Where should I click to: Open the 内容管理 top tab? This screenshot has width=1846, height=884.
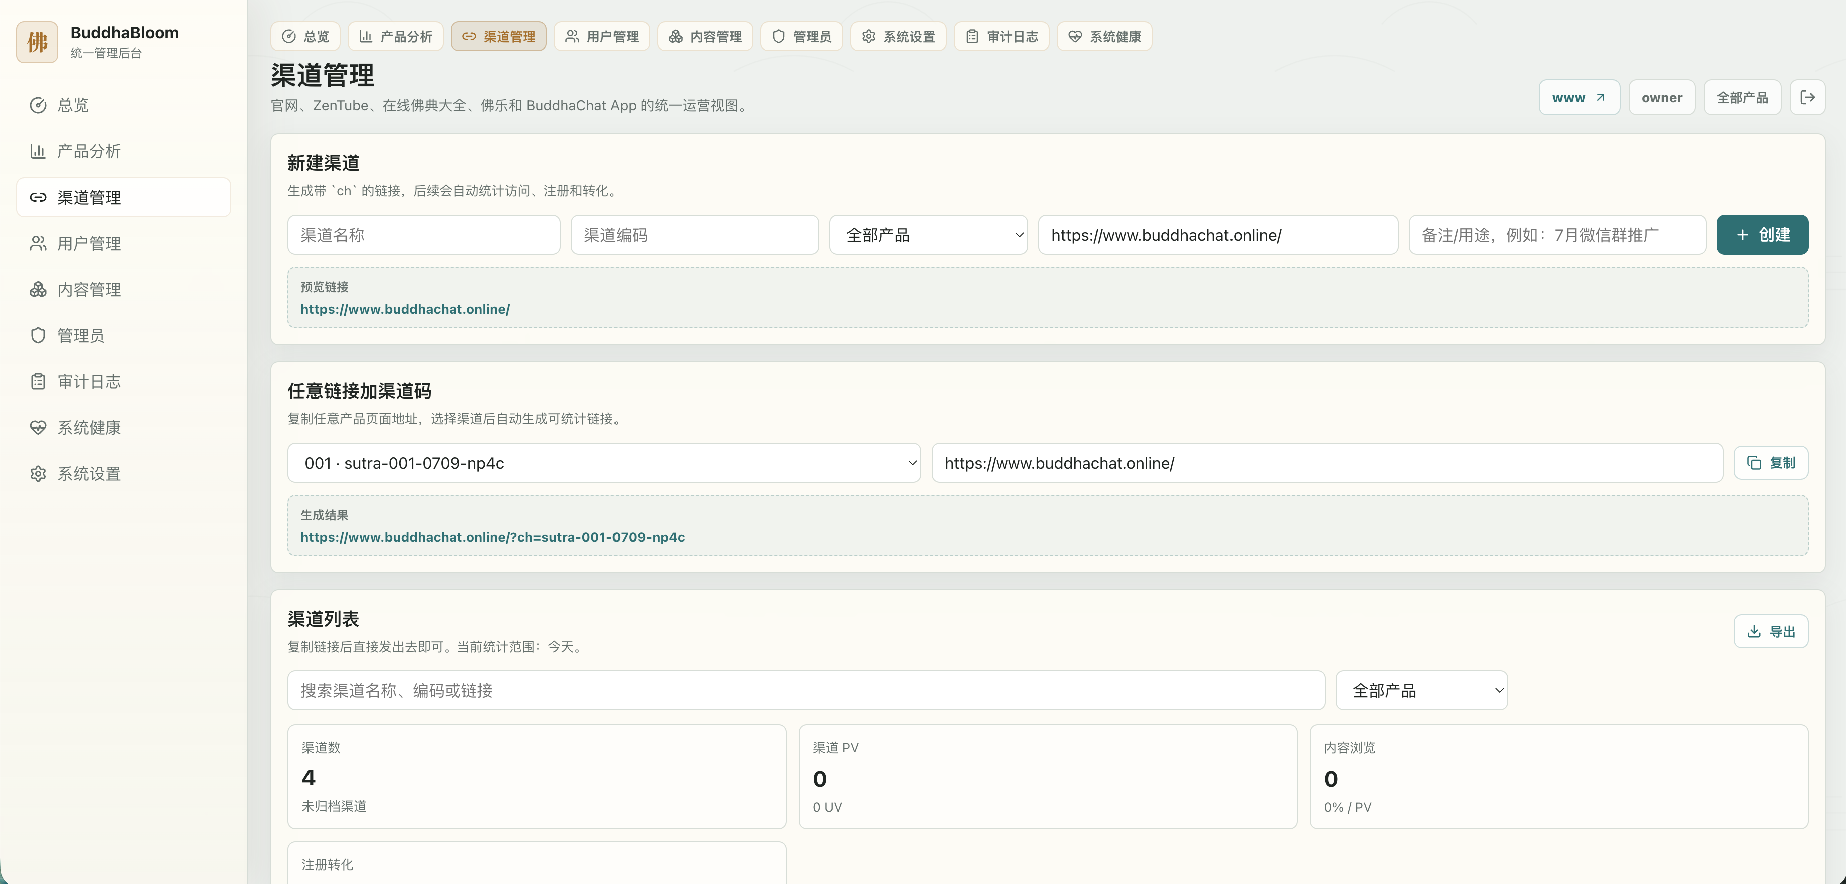705,37
